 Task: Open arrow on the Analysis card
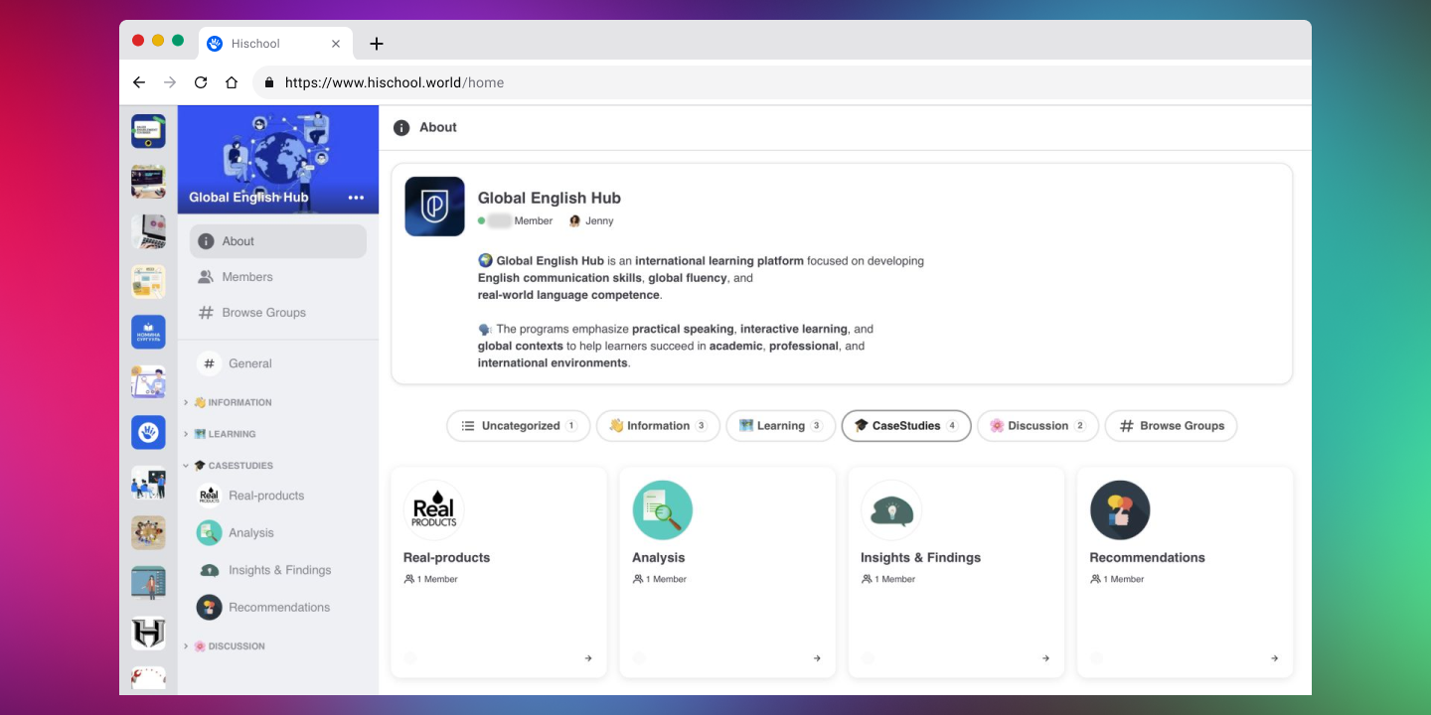[x=817, y=658]
